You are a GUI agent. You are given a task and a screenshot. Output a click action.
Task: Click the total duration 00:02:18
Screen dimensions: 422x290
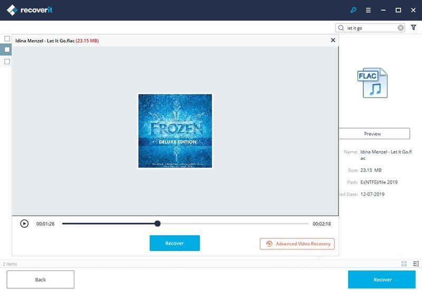coord(322,224)
